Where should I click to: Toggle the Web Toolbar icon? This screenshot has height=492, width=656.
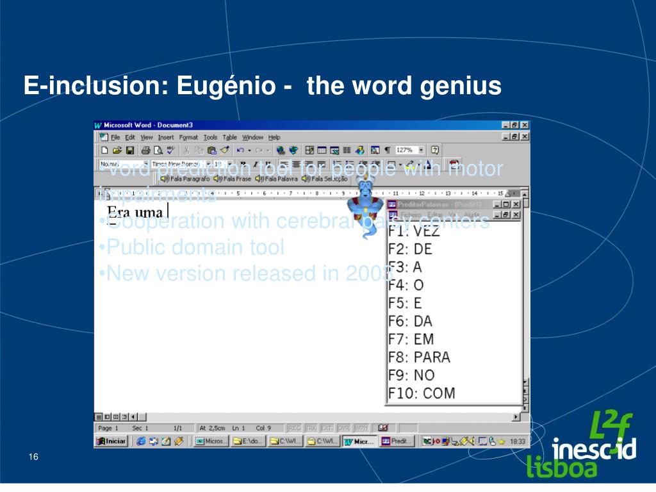(x=293, y=150)
